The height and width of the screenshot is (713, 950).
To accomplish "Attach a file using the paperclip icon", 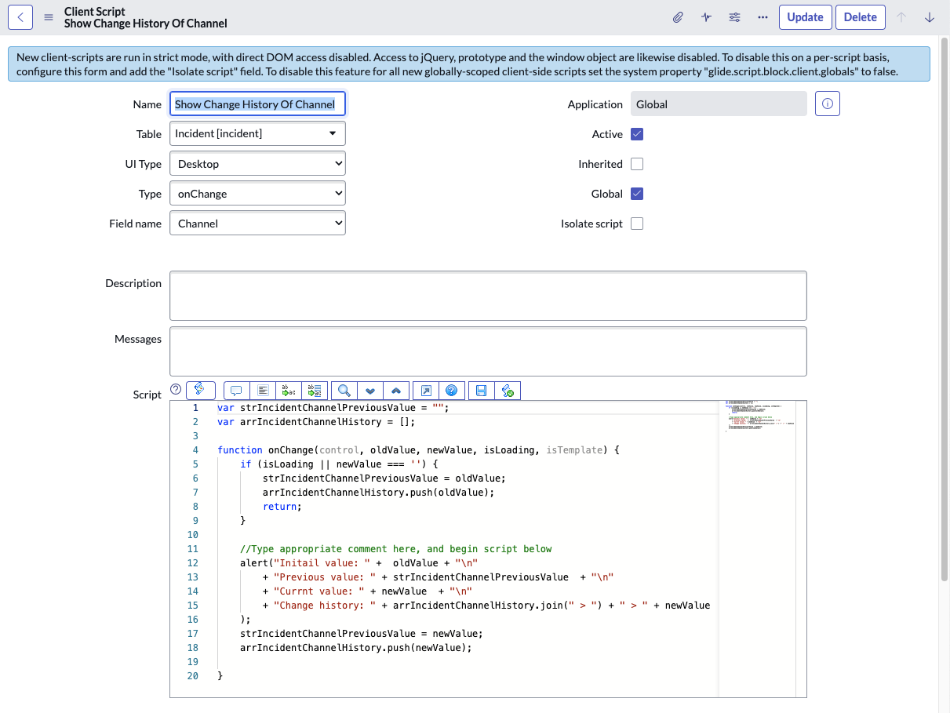I will (x=678, y=16).
